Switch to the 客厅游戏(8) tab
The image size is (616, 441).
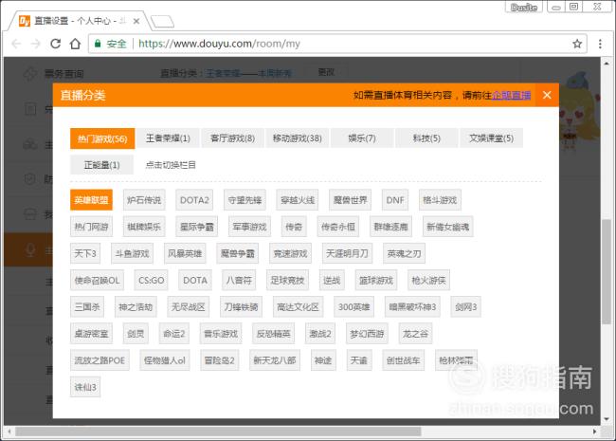pos(232,138)
